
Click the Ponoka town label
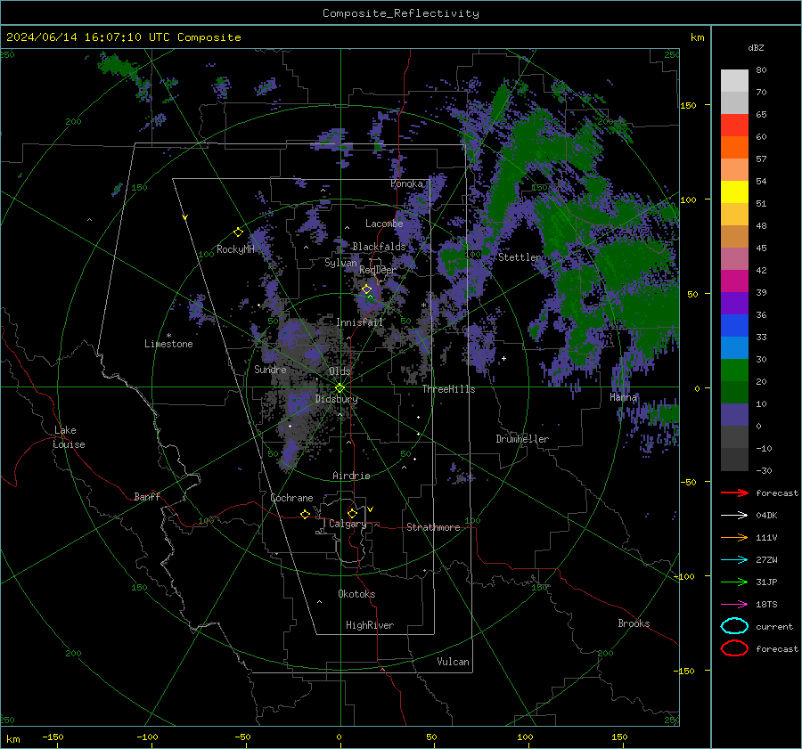[x=406, y=183]
